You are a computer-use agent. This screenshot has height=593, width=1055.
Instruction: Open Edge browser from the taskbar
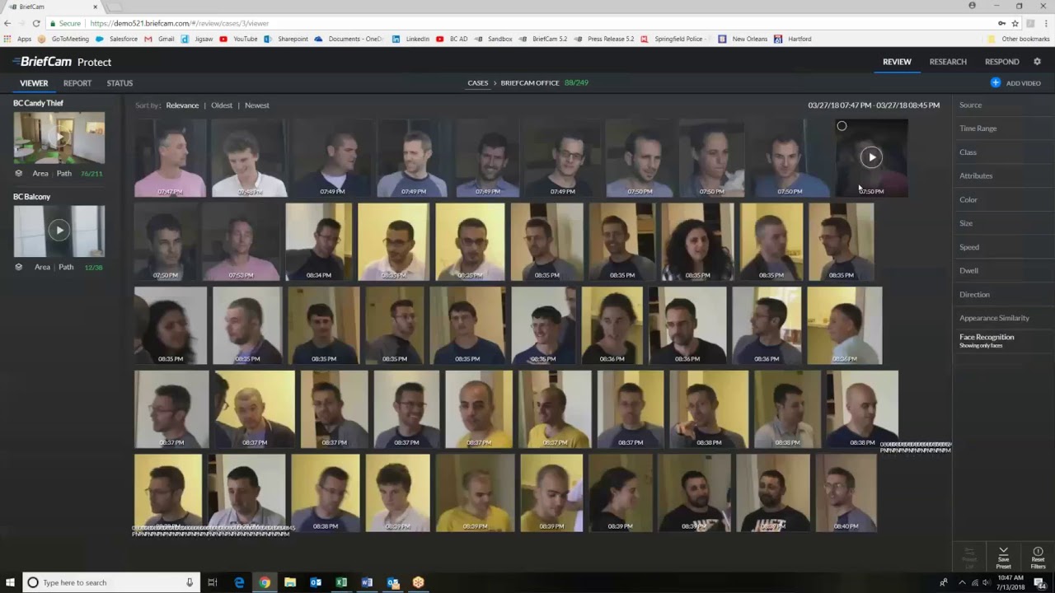point(239,582)
